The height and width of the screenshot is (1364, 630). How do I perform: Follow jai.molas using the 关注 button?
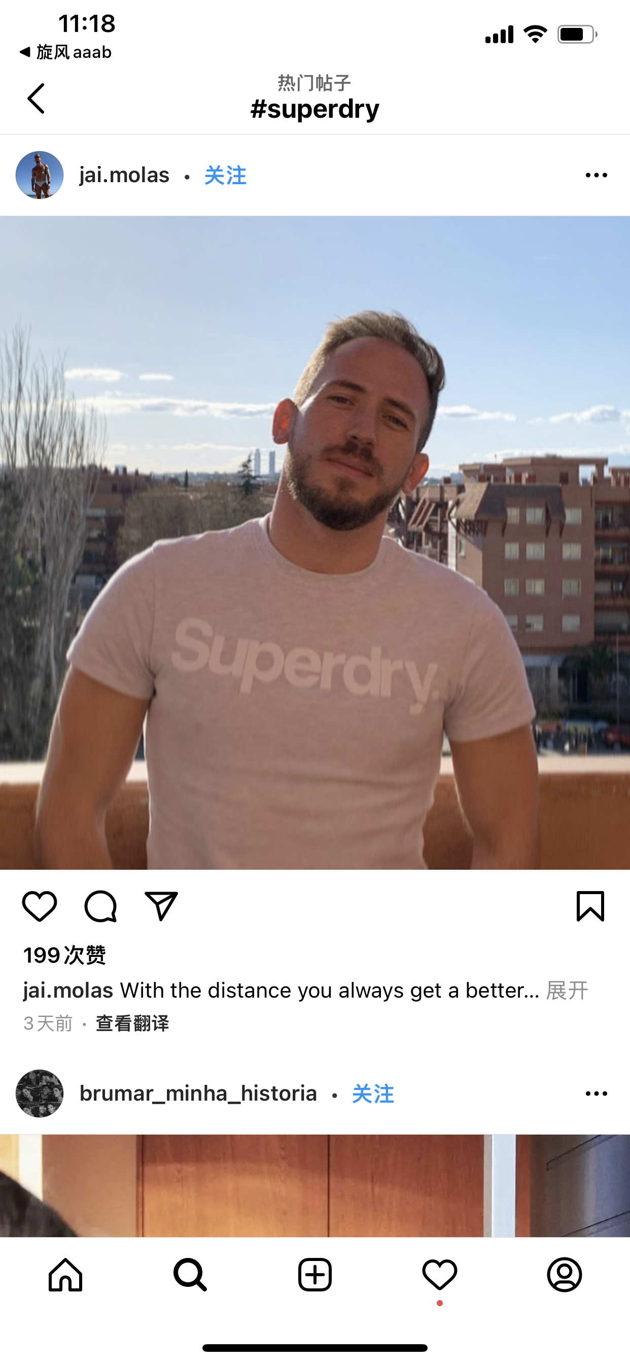point(226,175)
